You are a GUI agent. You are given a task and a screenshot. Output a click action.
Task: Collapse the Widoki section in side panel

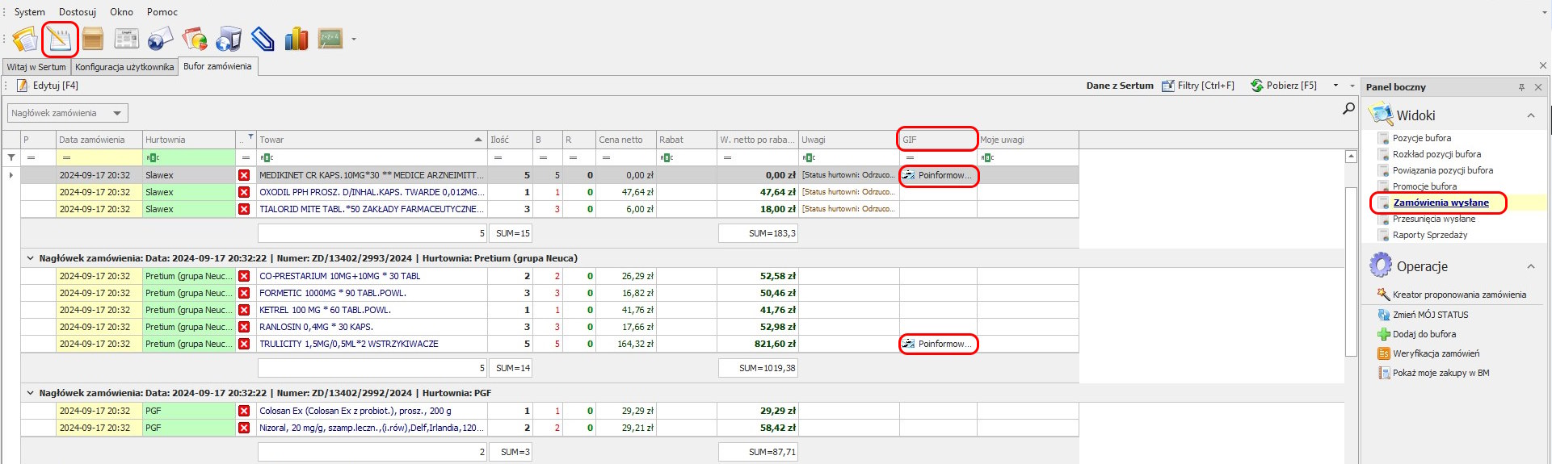click(x=1530, y=115)
